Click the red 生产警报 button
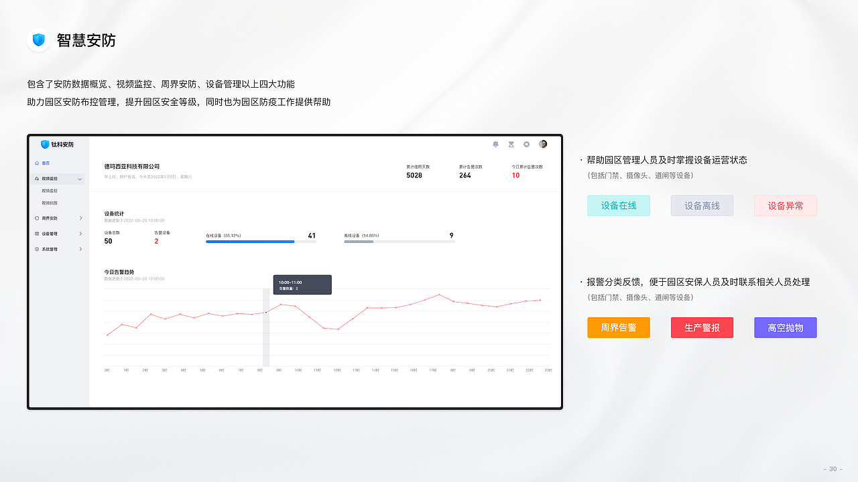This screenshot has height=482, width=858. (x=702, y=327)
